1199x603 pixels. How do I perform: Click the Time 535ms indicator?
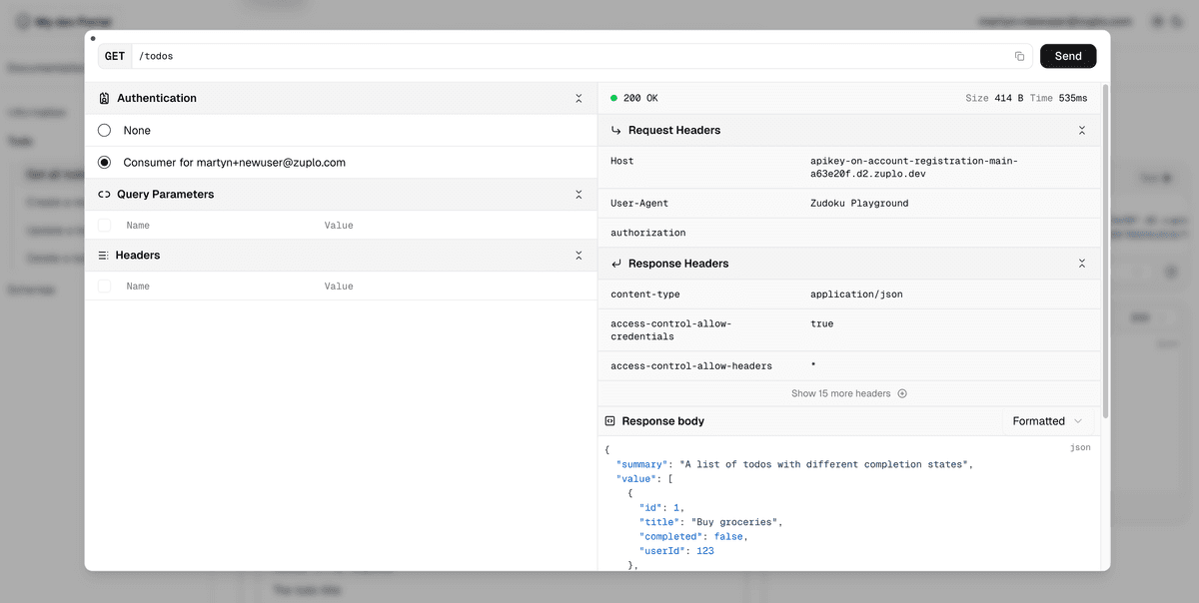coord(1059,98)
